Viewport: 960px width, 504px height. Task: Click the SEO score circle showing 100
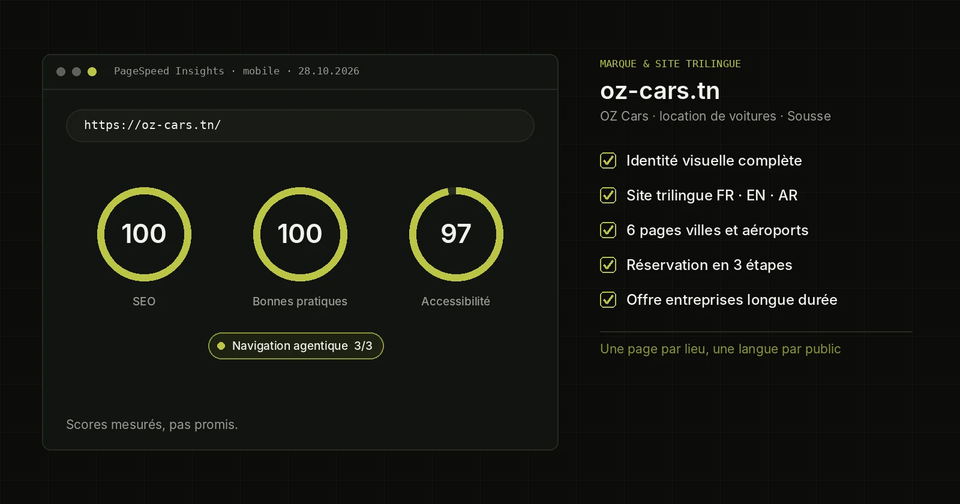coord(144,234)
